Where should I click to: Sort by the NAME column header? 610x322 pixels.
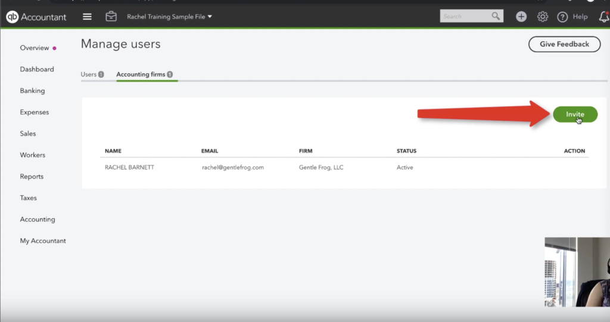[x=113, y=151]
